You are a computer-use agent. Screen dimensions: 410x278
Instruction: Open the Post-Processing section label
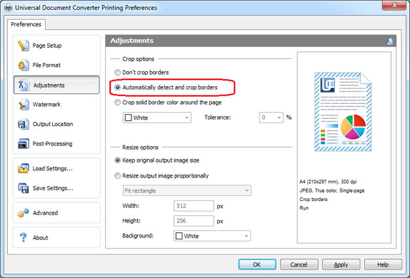[52, 144]
